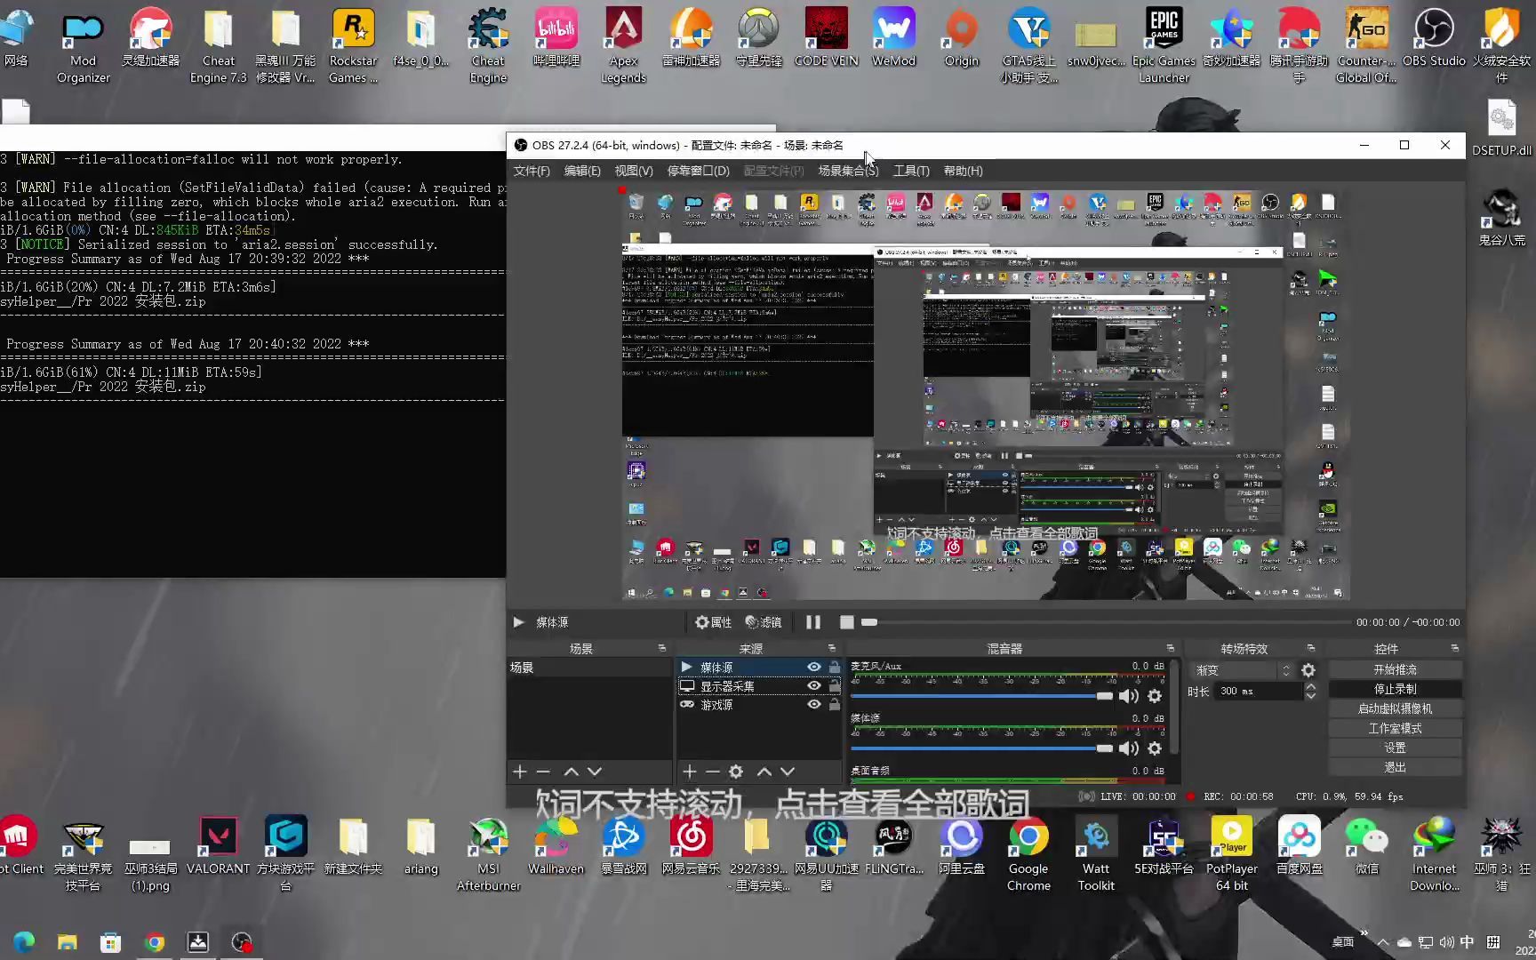This screenshot has height=960, width=1536.
Task: Click the 开始推流 button
Action: click(x=1395, y=669)
